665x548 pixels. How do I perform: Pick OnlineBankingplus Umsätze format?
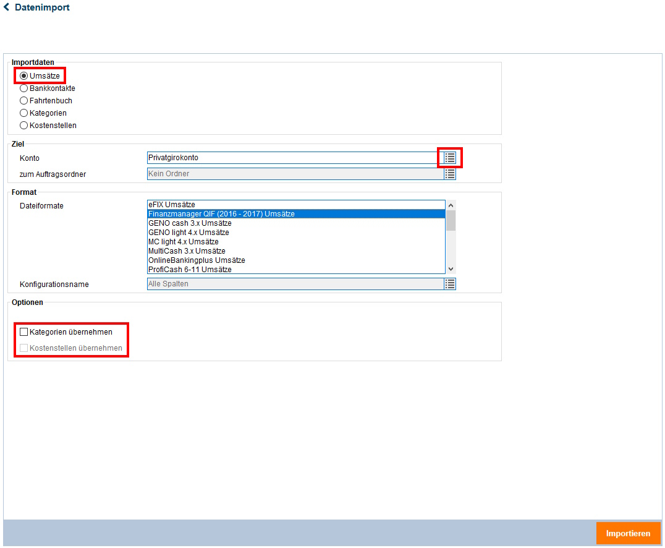[296, 260]
